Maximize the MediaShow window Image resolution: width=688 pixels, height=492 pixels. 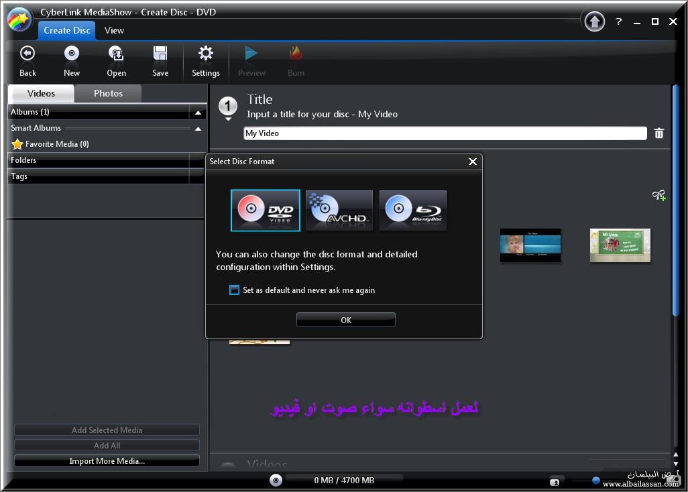654,21
